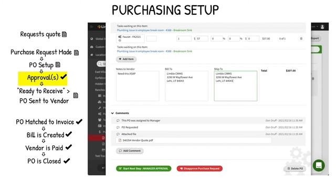Select the highlighted red purchase orders sidebar icon
Screen dimensions: 336x189
tap(103, 138)
